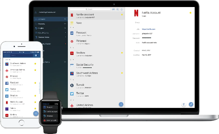
Task: Tap Passport on the watch screen
Action: (x=49, y=107)
